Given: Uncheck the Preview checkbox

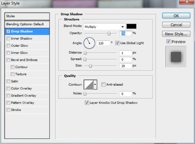Looking at the screenshot, I should (168, 42).
